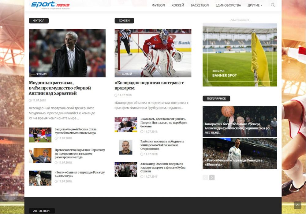306x214 pixels.
Task: Select ЕДИНОБОРСТВА in the top navigation
Action: [x=228, y=5]
